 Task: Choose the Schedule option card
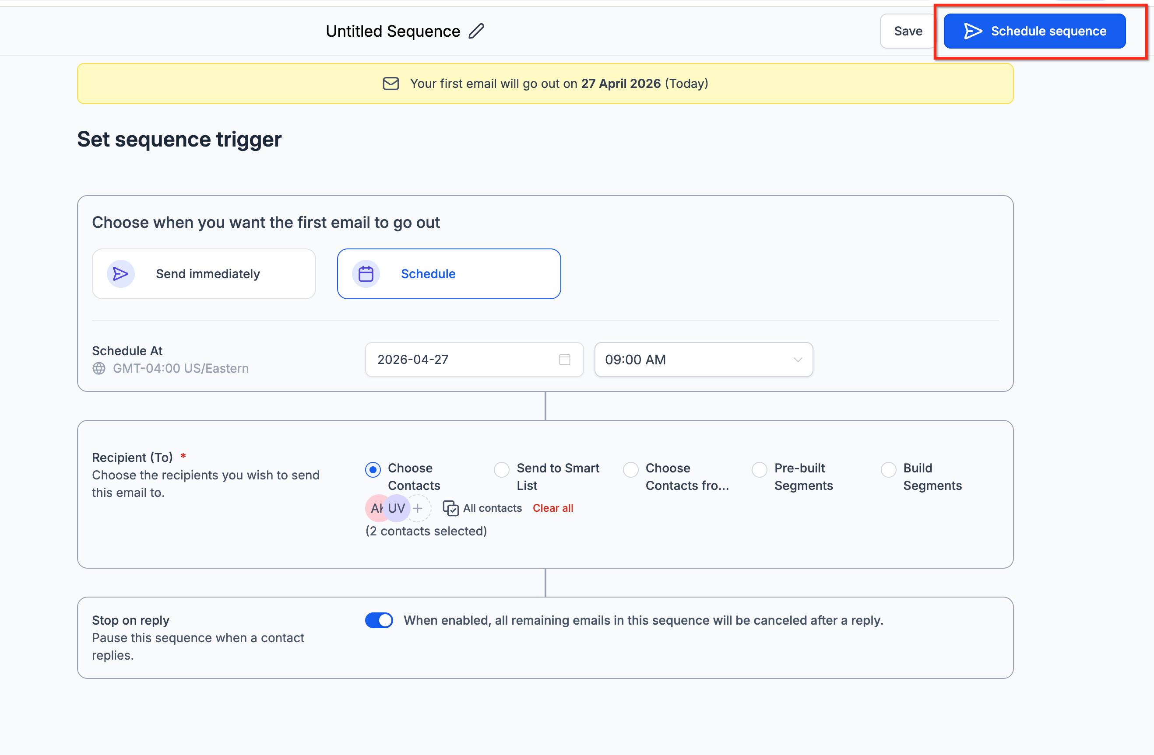pyautogui.click(x=448, y=274)
